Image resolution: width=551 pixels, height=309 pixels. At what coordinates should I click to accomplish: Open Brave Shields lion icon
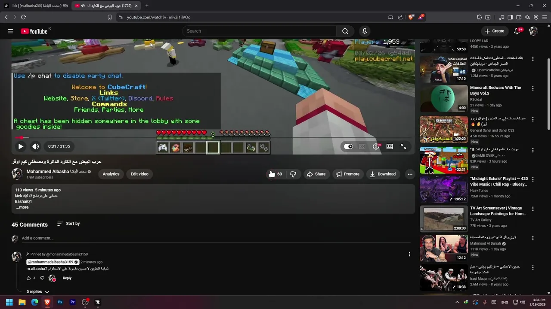(x=411, y=17)
